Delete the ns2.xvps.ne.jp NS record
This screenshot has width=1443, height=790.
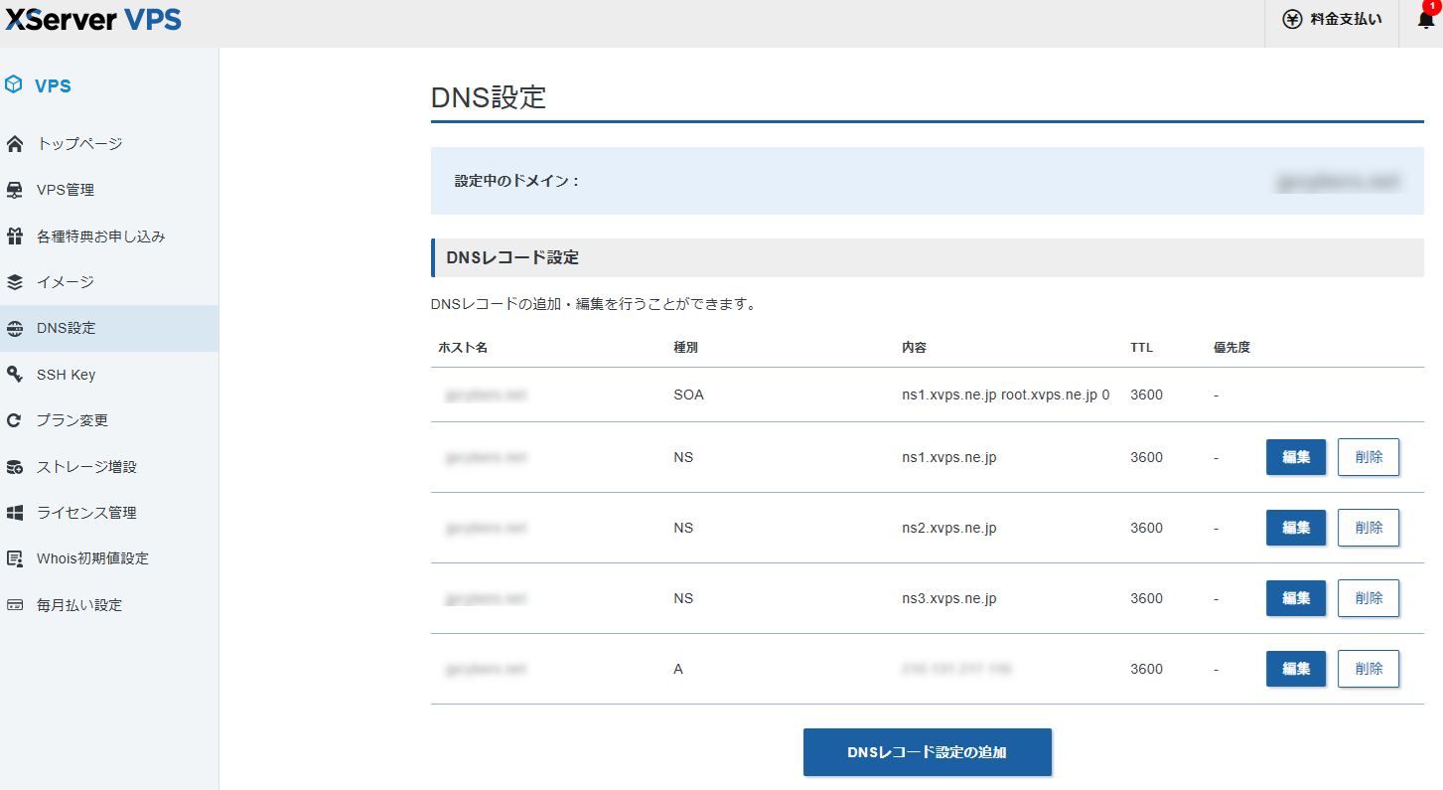point(1368,528)
